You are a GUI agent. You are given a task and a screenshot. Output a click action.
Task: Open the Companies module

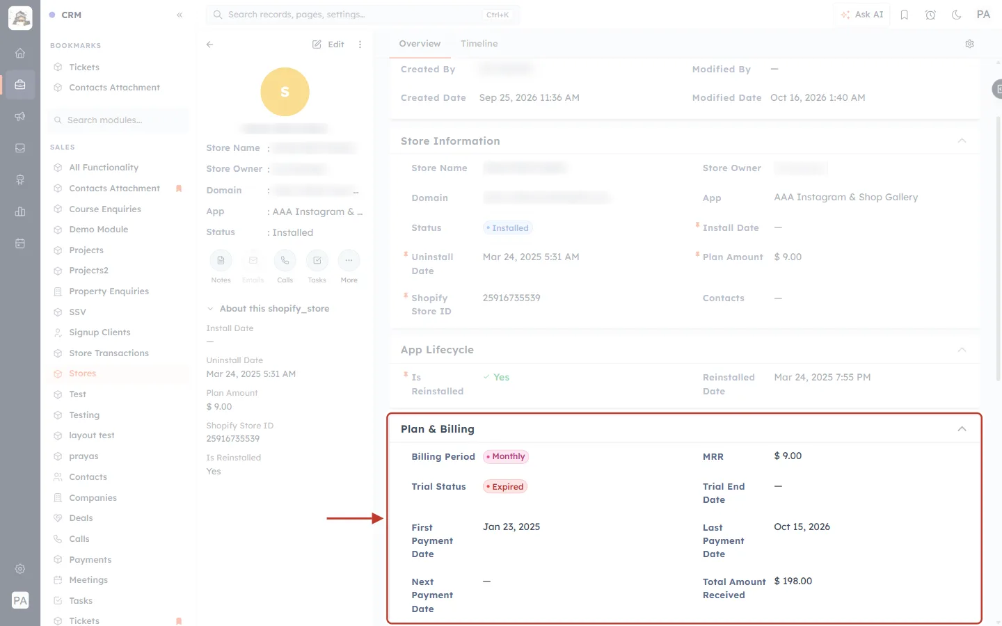(x=93, y=498)
